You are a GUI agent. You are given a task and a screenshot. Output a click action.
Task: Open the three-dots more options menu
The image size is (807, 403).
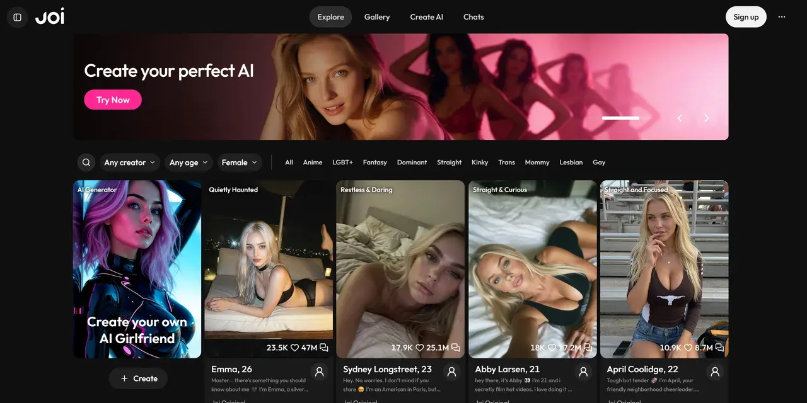coord(782,17)
